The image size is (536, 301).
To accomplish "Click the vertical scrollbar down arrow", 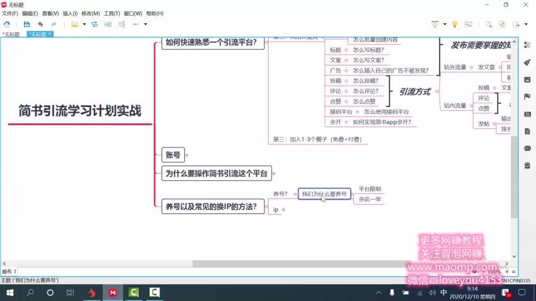I will (514, 256).
